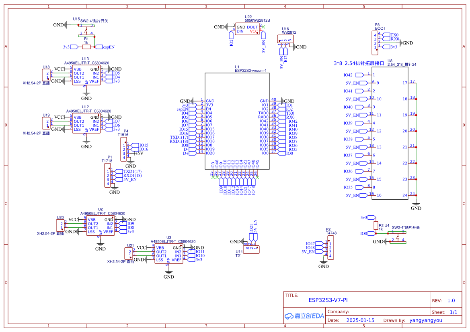The image size is (470, 332).
Task: Select resistor R1 1k
Action: (86, 47)
